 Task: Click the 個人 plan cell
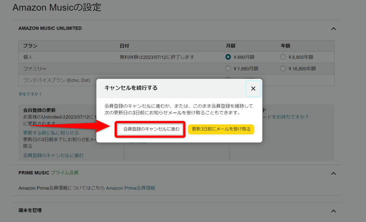28,57
